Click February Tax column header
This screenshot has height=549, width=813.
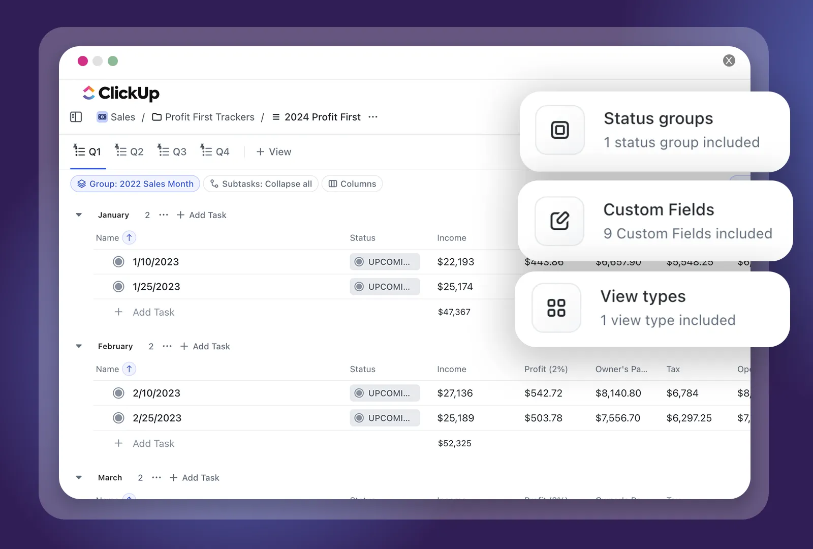click(x=673, y=369)
